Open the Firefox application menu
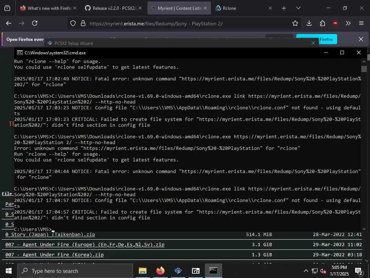 point(361,23)
